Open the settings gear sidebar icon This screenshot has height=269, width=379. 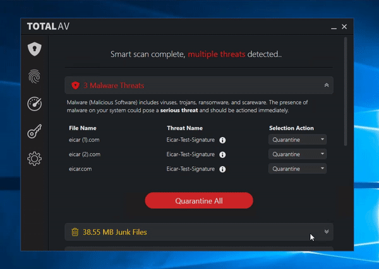[x=34, y=159]
